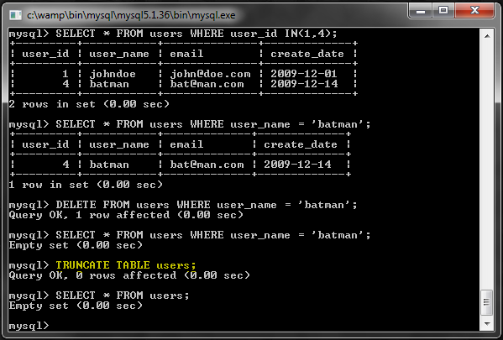
Task: Click the last empty mysql> prompt line
Action: coord(29,326)
